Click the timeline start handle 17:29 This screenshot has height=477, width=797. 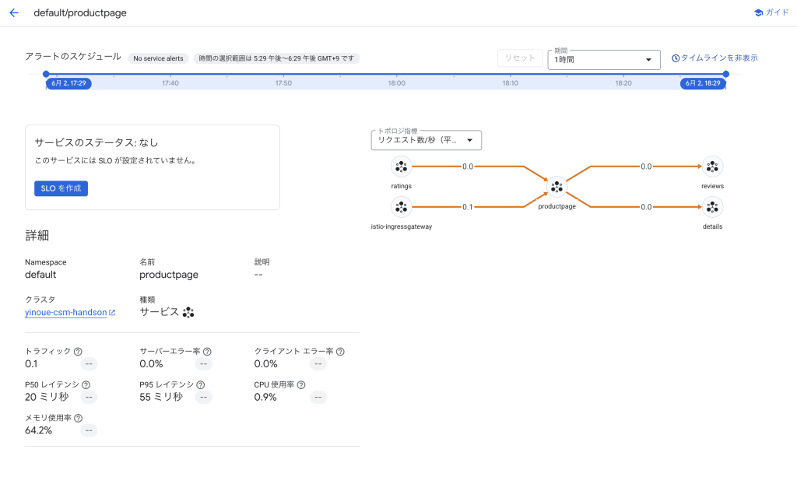pyautogui.click(x=68, y=83)
